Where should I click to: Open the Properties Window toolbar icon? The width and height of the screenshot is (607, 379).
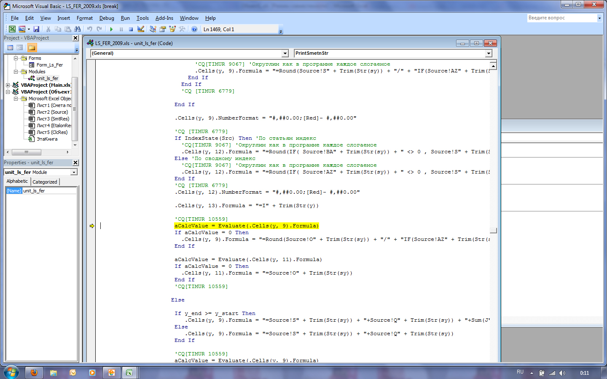coord(162,29)
